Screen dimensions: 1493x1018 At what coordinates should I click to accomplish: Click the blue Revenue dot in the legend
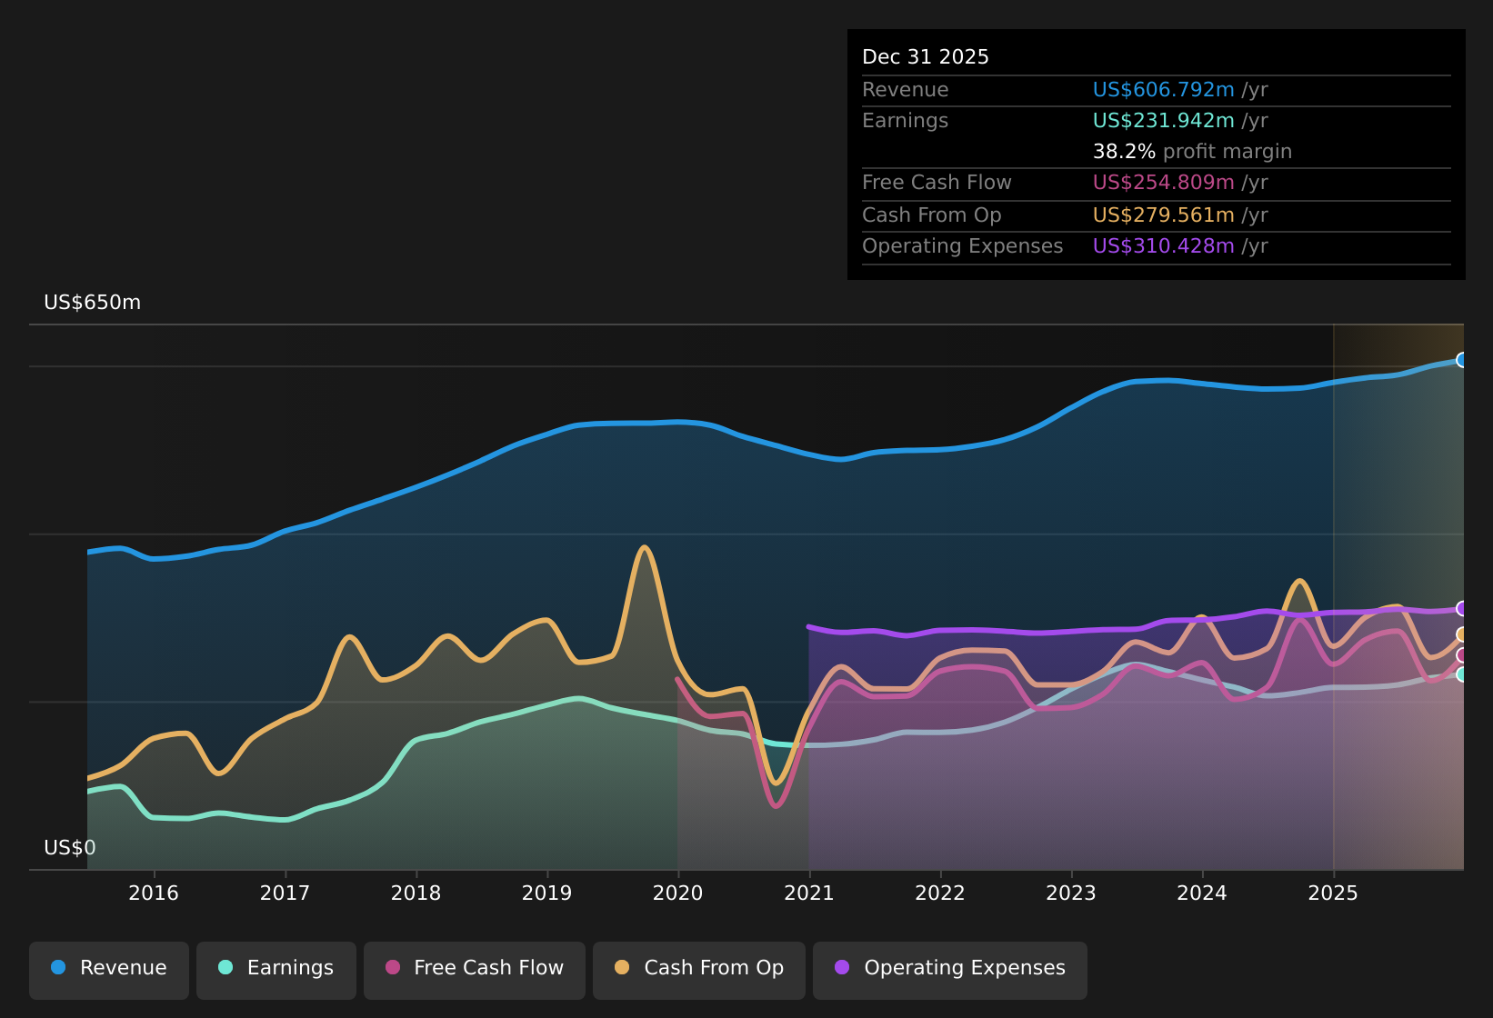57,968
